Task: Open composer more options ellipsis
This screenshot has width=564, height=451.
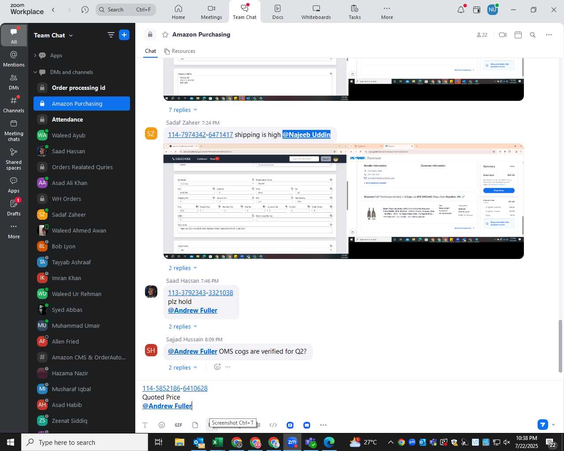Action: tap(323, 425)
